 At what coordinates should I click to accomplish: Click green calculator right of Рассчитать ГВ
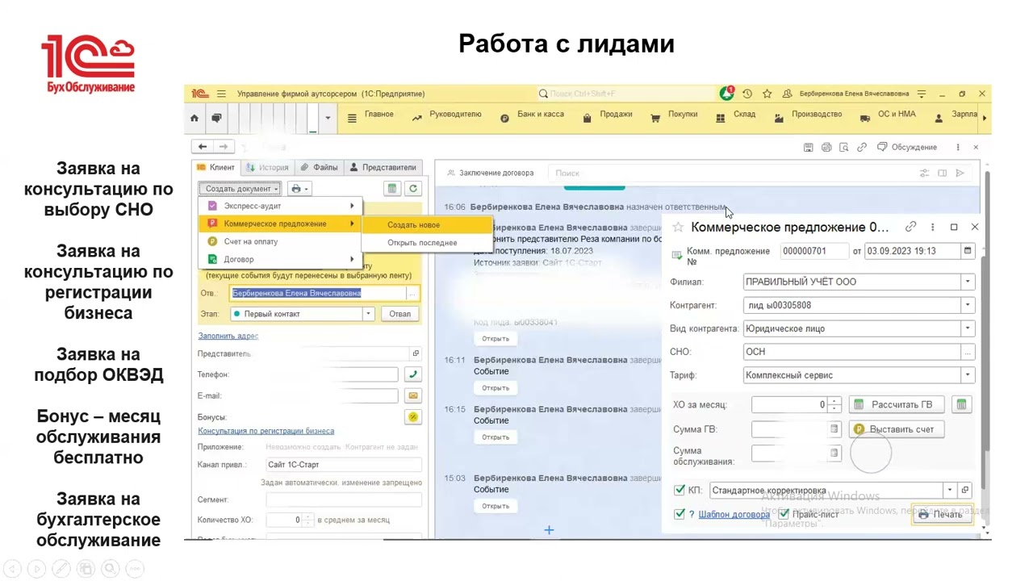961,404
